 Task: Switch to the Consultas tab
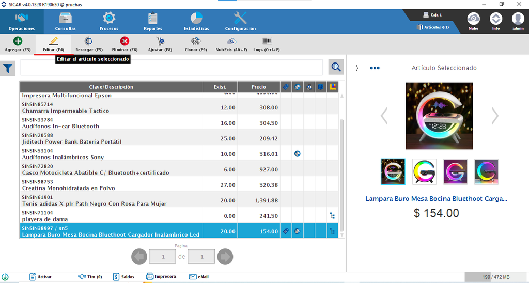(x=66, y=21)
